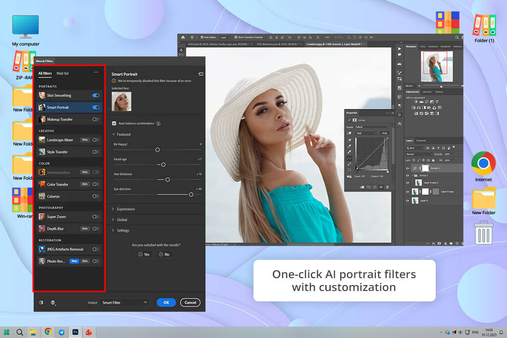Enable the Colorize filter toggle
Image resolution: width=507 pixels, height=338 pixels.
(96, 196)
